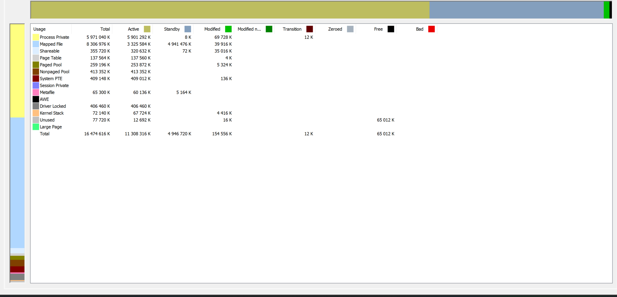The height and width of the screenshot is (297, 617).
Task: Click the yellow Process Private vertical bar segment
Action: pyautogui.click(x=17, y=71)
